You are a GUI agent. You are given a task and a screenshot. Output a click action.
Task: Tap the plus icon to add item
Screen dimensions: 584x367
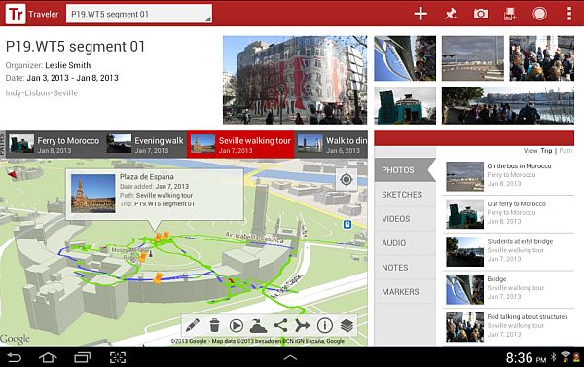coord(420,14)
